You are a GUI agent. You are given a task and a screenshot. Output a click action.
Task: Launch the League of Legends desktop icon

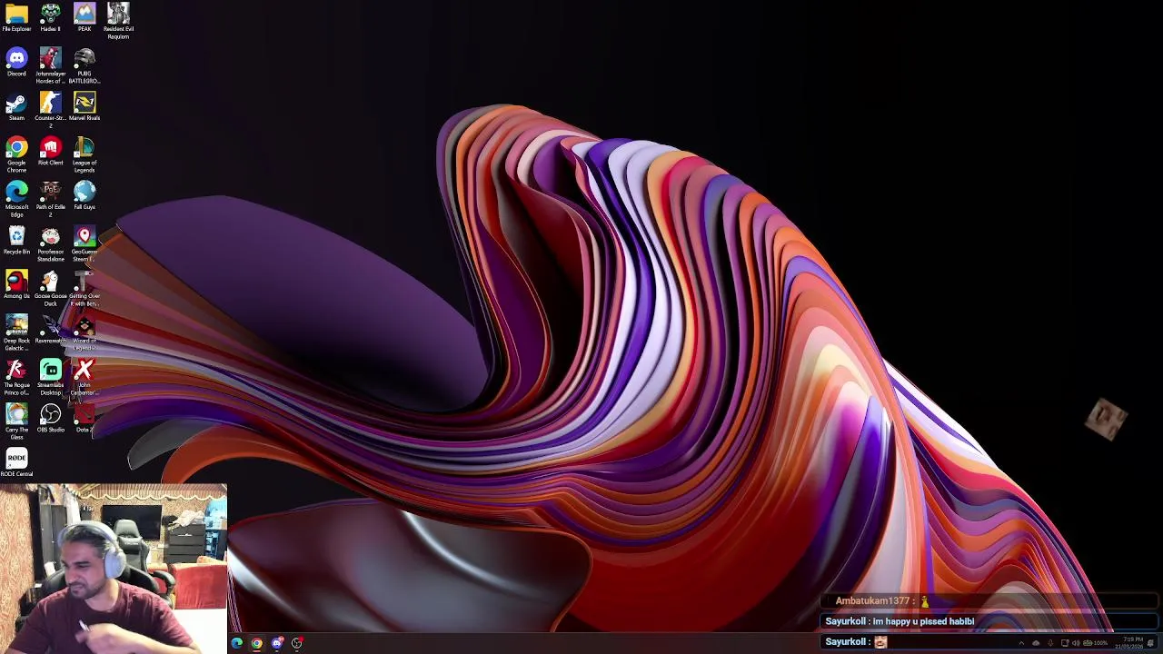(x=84, y=154)
